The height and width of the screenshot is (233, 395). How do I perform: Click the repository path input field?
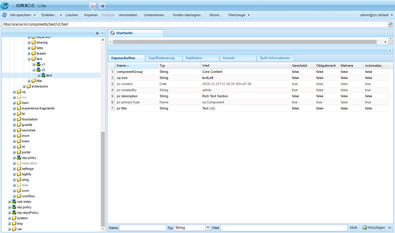pyautogui.click(x=195, y=24)
